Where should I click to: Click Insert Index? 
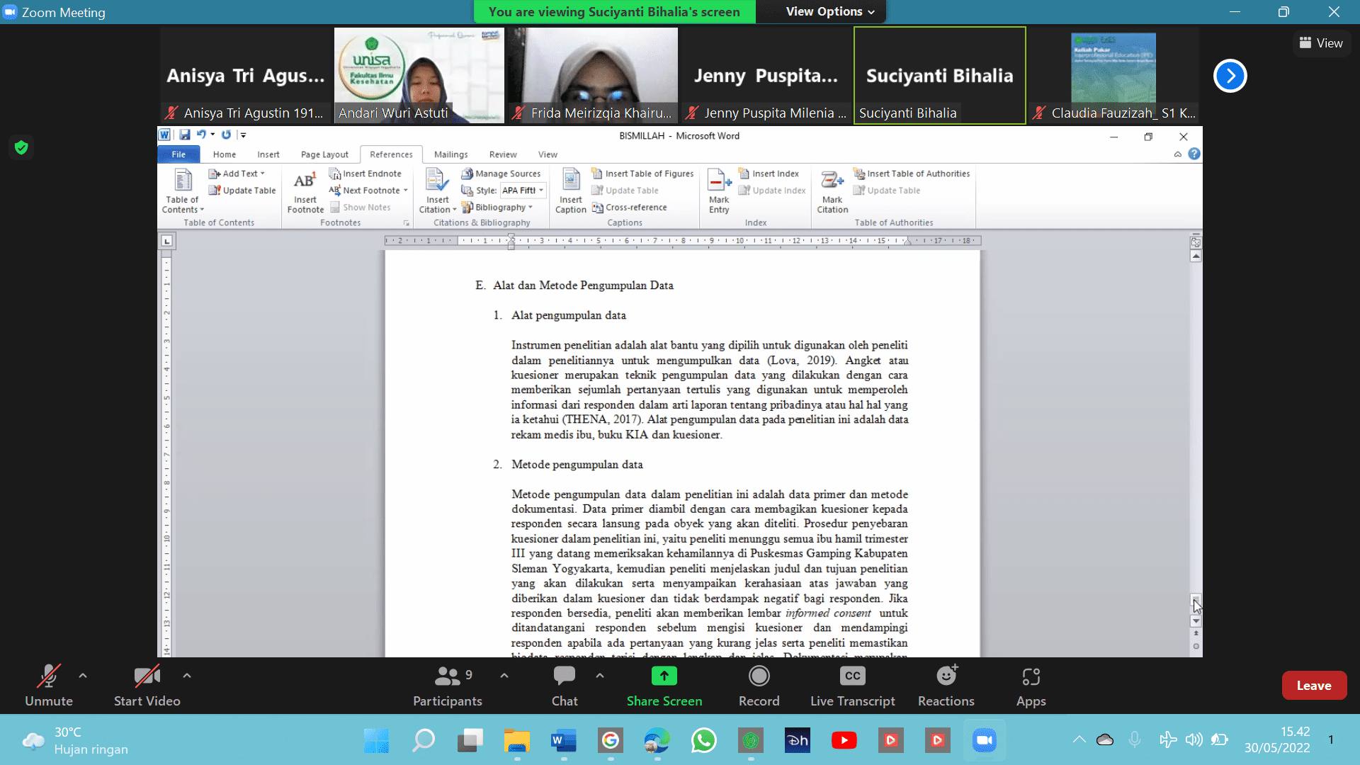point(769,174)
